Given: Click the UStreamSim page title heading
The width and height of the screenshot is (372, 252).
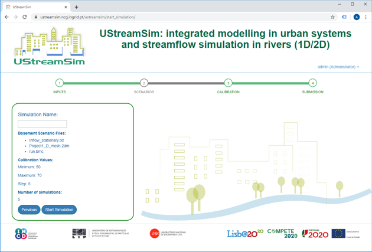Looking at the screenshot, I should click(226, 39).
